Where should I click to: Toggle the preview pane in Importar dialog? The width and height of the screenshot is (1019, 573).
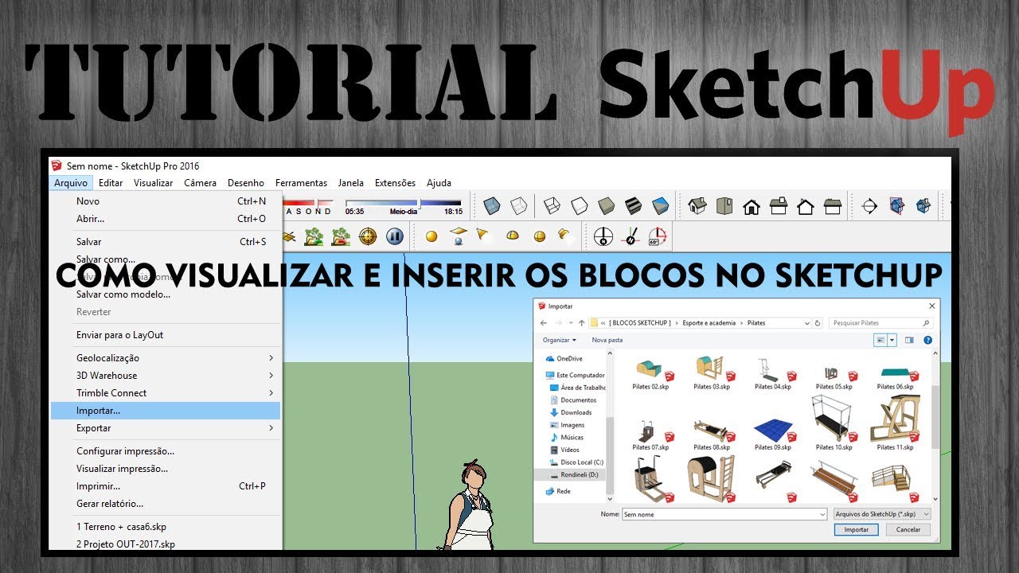coord(909,340)
